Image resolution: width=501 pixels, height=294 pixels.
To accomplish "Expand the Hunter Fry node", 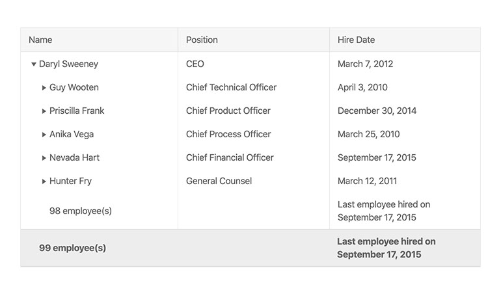I will click(44, 181).
